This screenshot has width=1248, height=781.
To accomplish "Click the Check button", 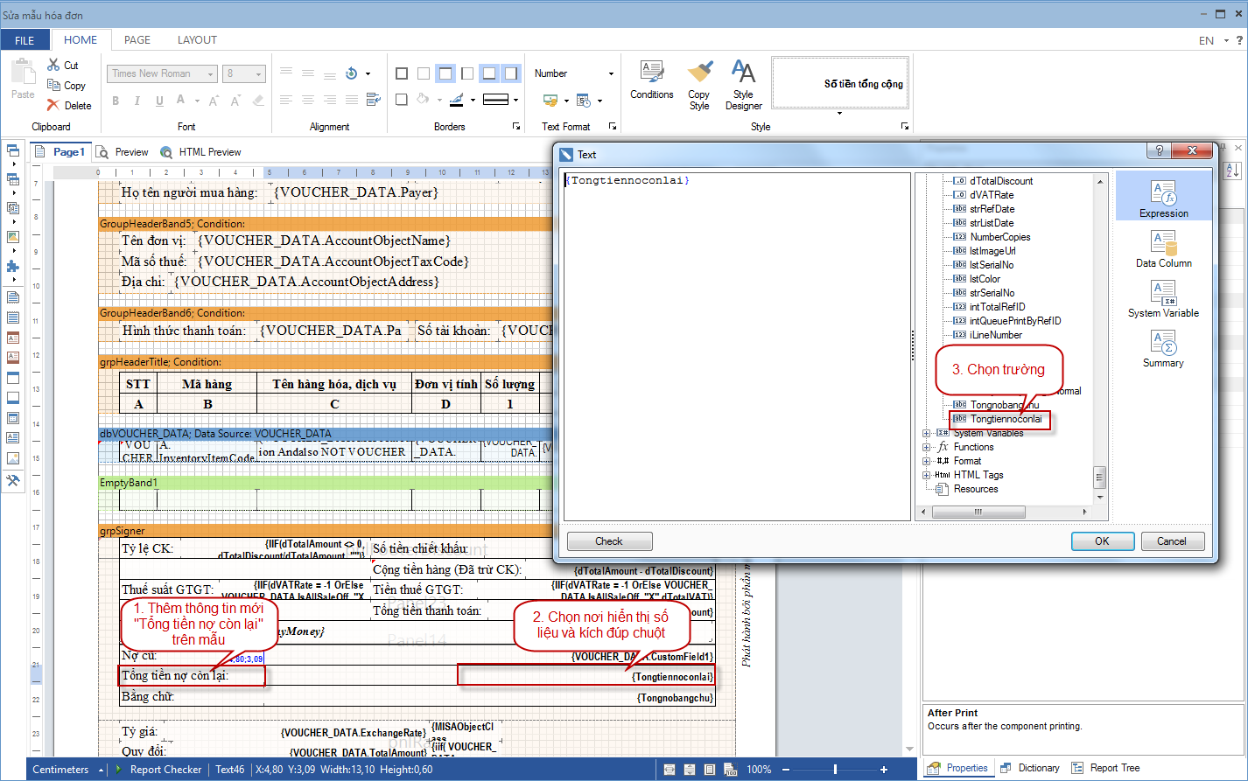I will coord(609,541).
